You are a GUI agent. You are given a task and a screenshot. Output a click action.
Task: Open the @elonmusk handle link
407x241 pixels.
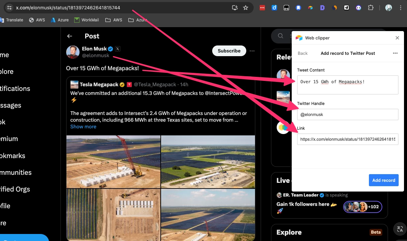(96, 55)
